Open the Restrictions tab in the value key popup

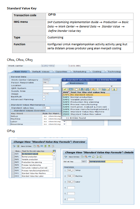tap(77, 83)
